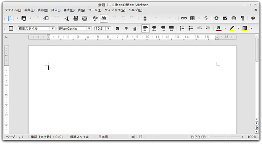Open the Navigator icon

point(216,18)
